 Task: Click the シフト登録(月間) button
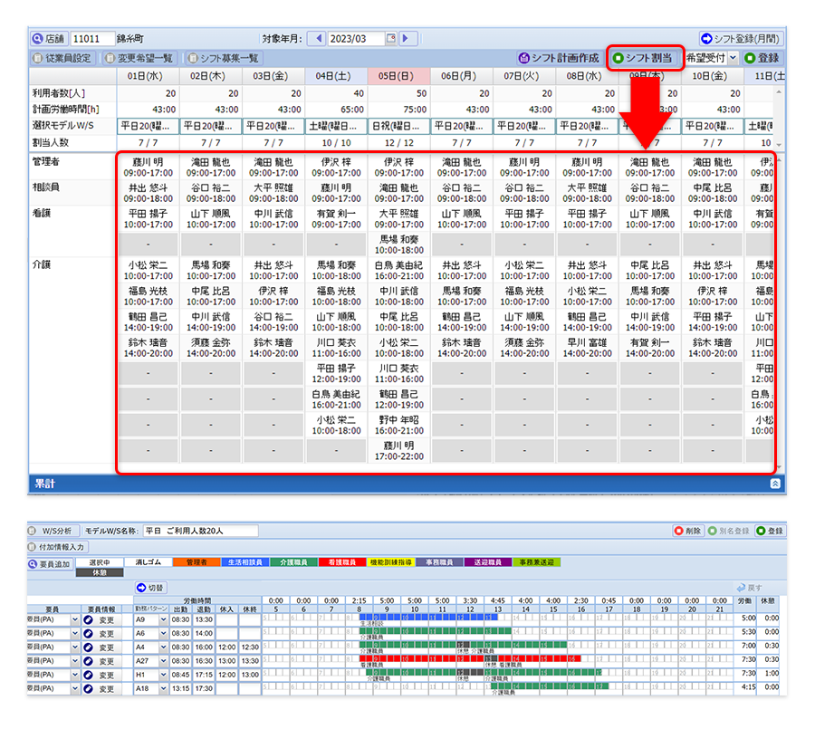[x=740, y=39]
